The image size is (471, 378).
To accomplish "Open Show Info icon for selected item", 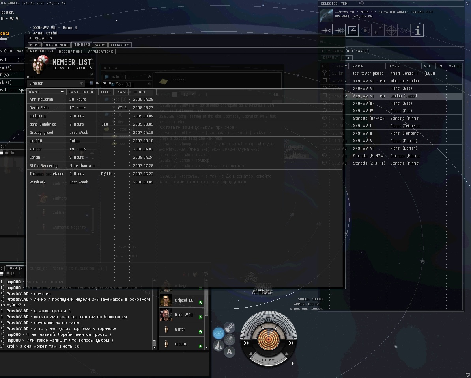I will pos(417,30).
